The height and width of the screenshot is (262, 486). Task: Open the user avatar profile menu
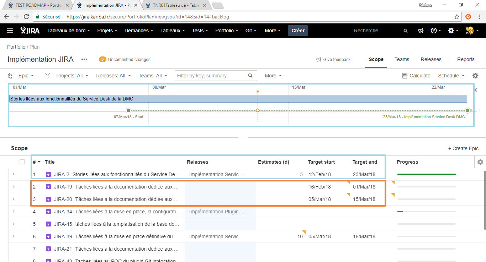coord(472,31)
